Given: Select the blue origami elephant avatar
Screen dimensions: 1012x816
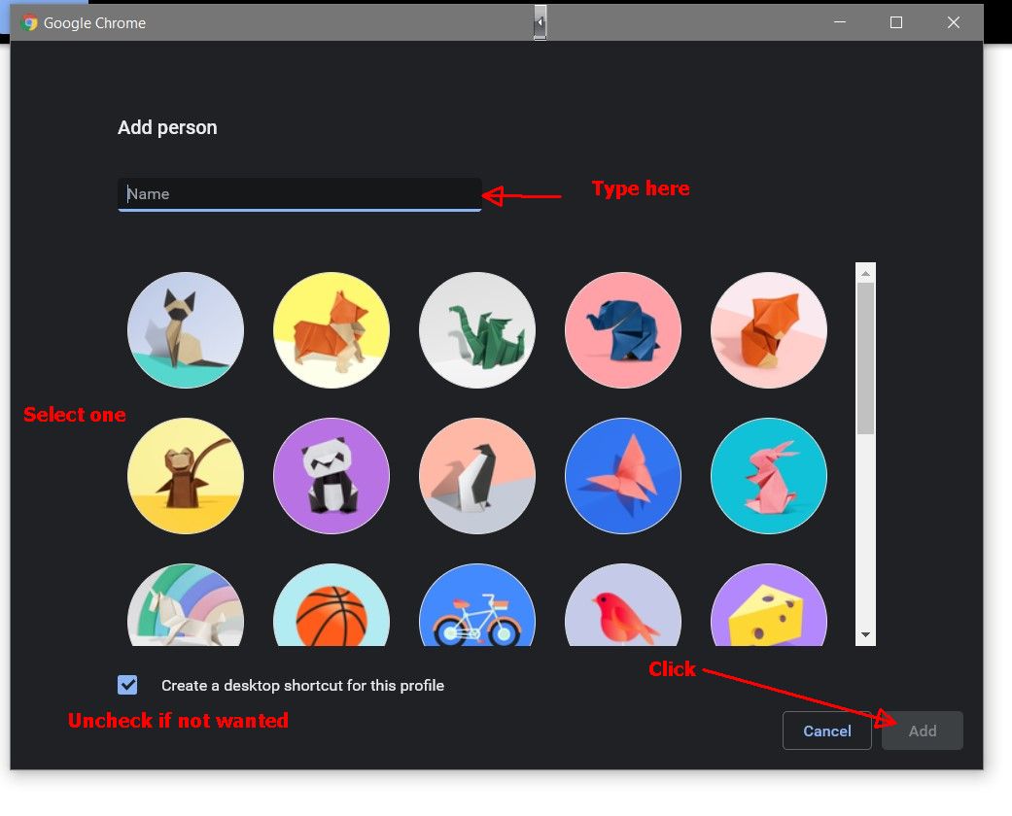Looking at the screenshot, I should 623,330.
